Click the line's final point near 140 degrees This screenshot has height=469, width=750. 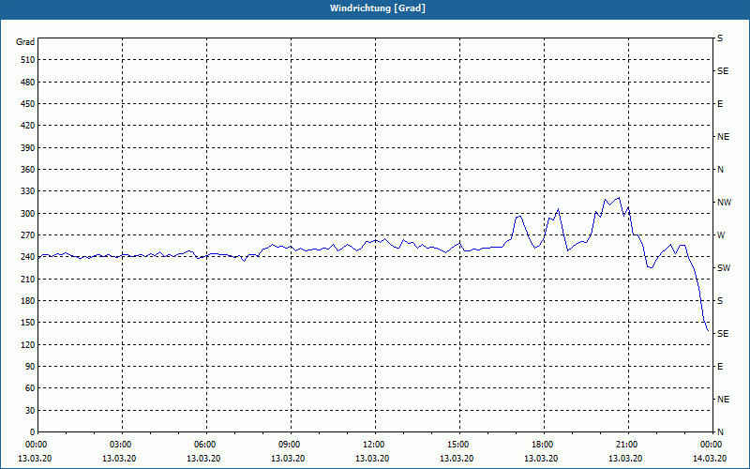point(708,331)
